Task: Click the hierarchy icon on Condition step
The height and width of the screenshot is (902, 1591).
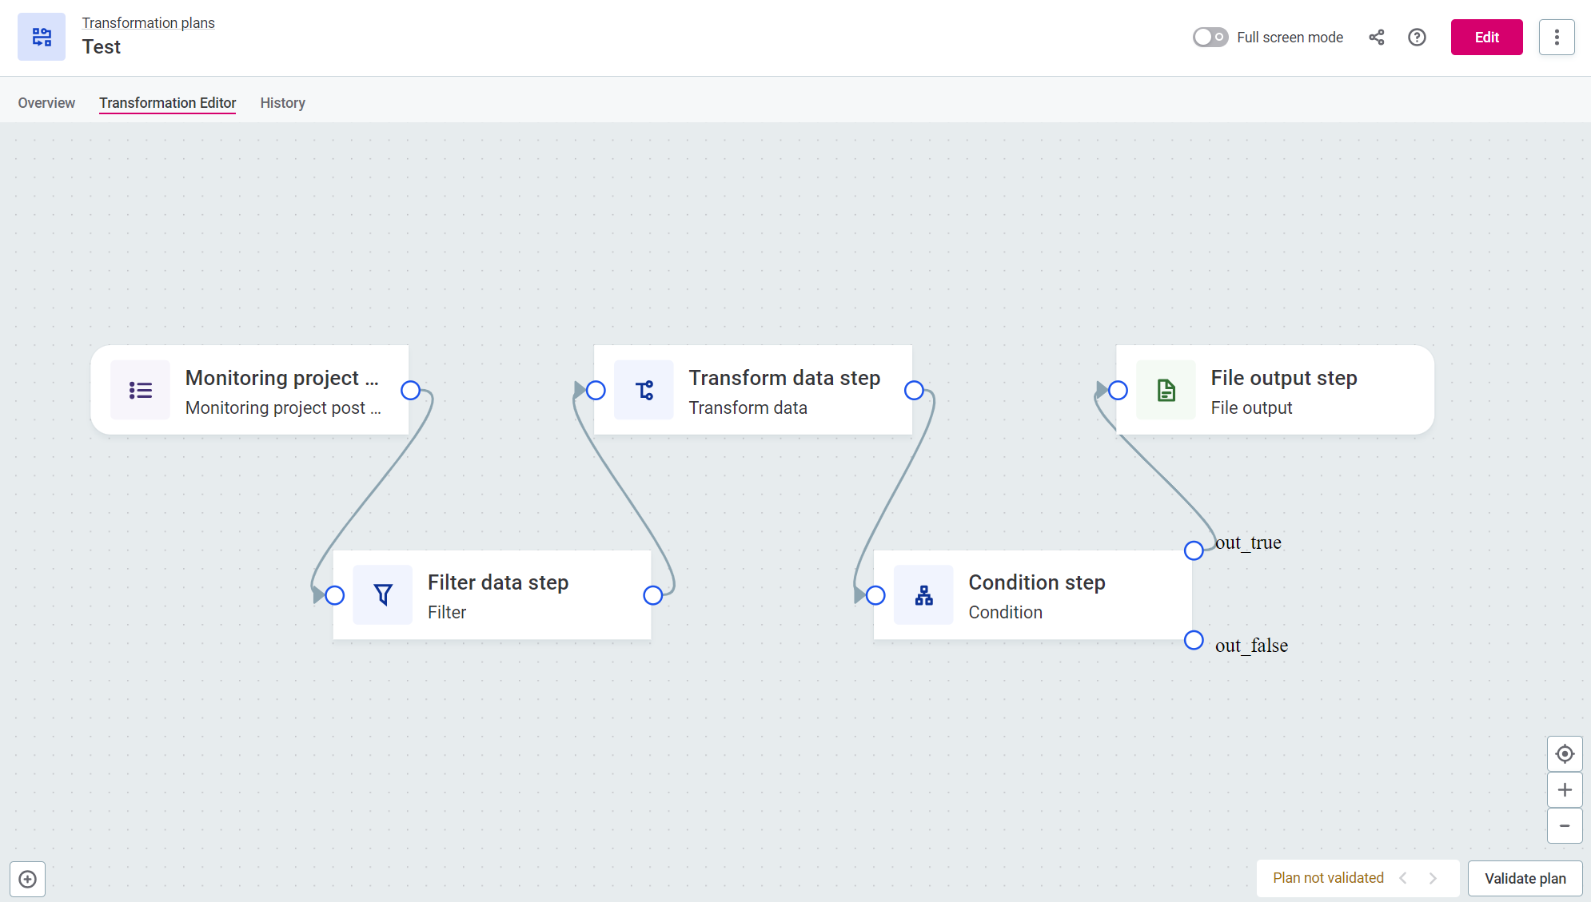Action: point(923,595)
